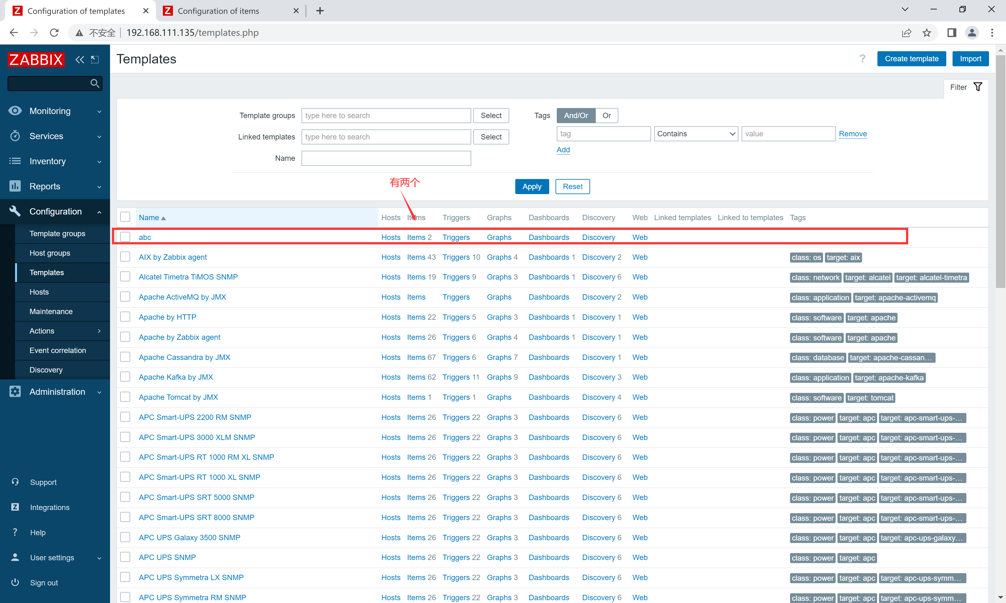The height and width of the screenshot is (603, 1006).
Task: Click the magnifier search icon in sidebar
Action: click(x=95, y=83)
